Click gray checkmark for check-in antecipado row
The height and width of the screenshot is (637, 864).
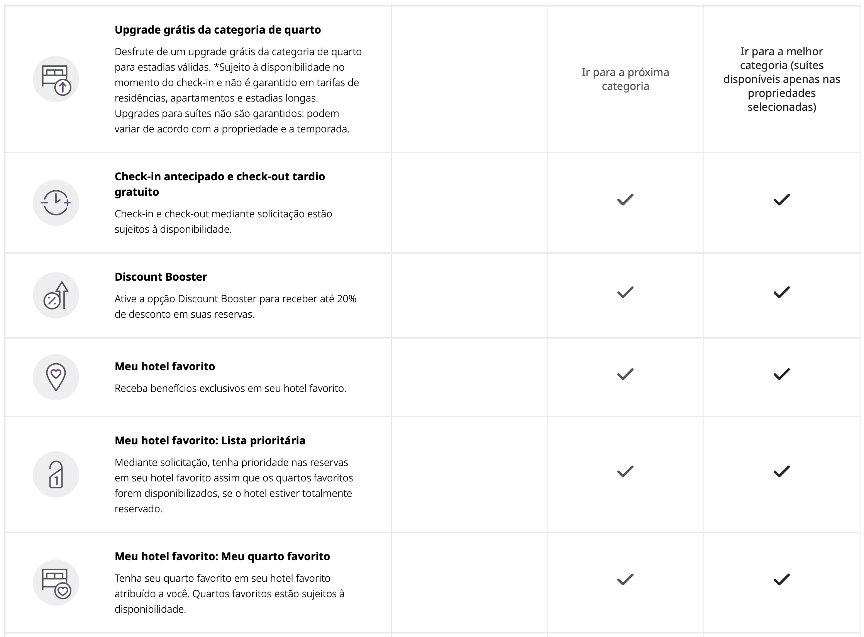click(625, 200)
